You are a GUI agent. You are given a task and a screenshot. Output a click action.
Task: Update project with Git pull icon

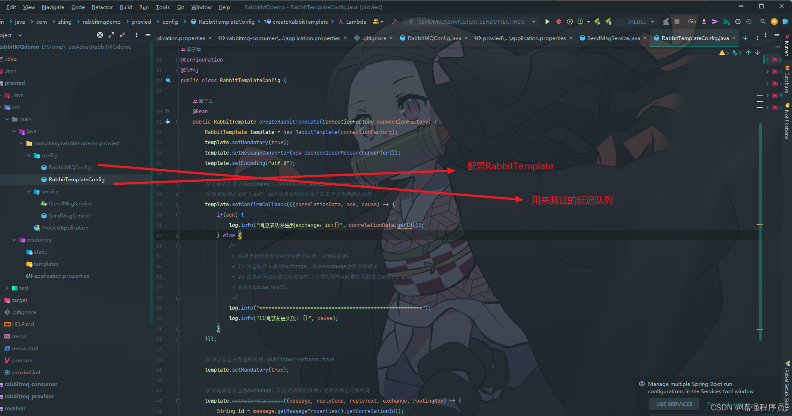pyautogui.click(x=704, y=22)
